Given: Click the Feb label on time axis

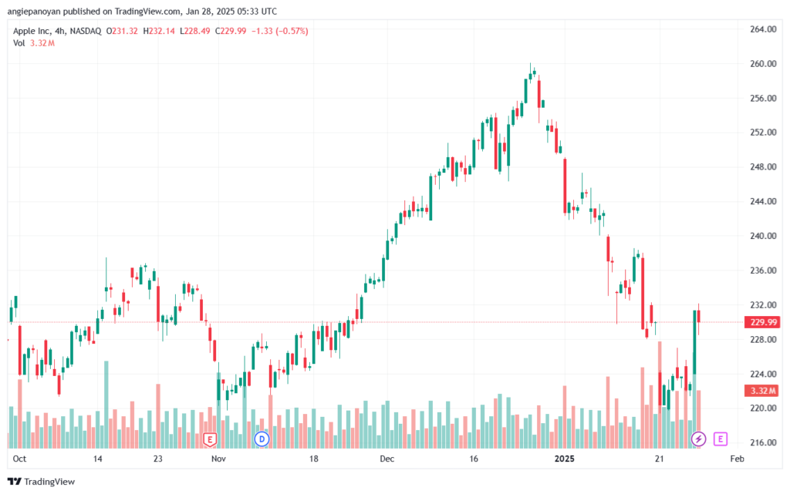Looking at the screenshot, I should click(x=737, y=459).
